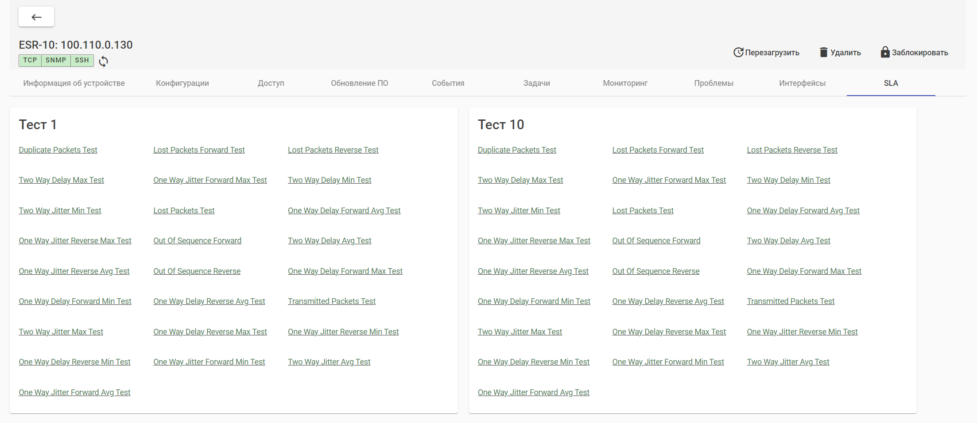Switch to the Мониторинг tab
The image size is (977, 423).
pos(625,83)
